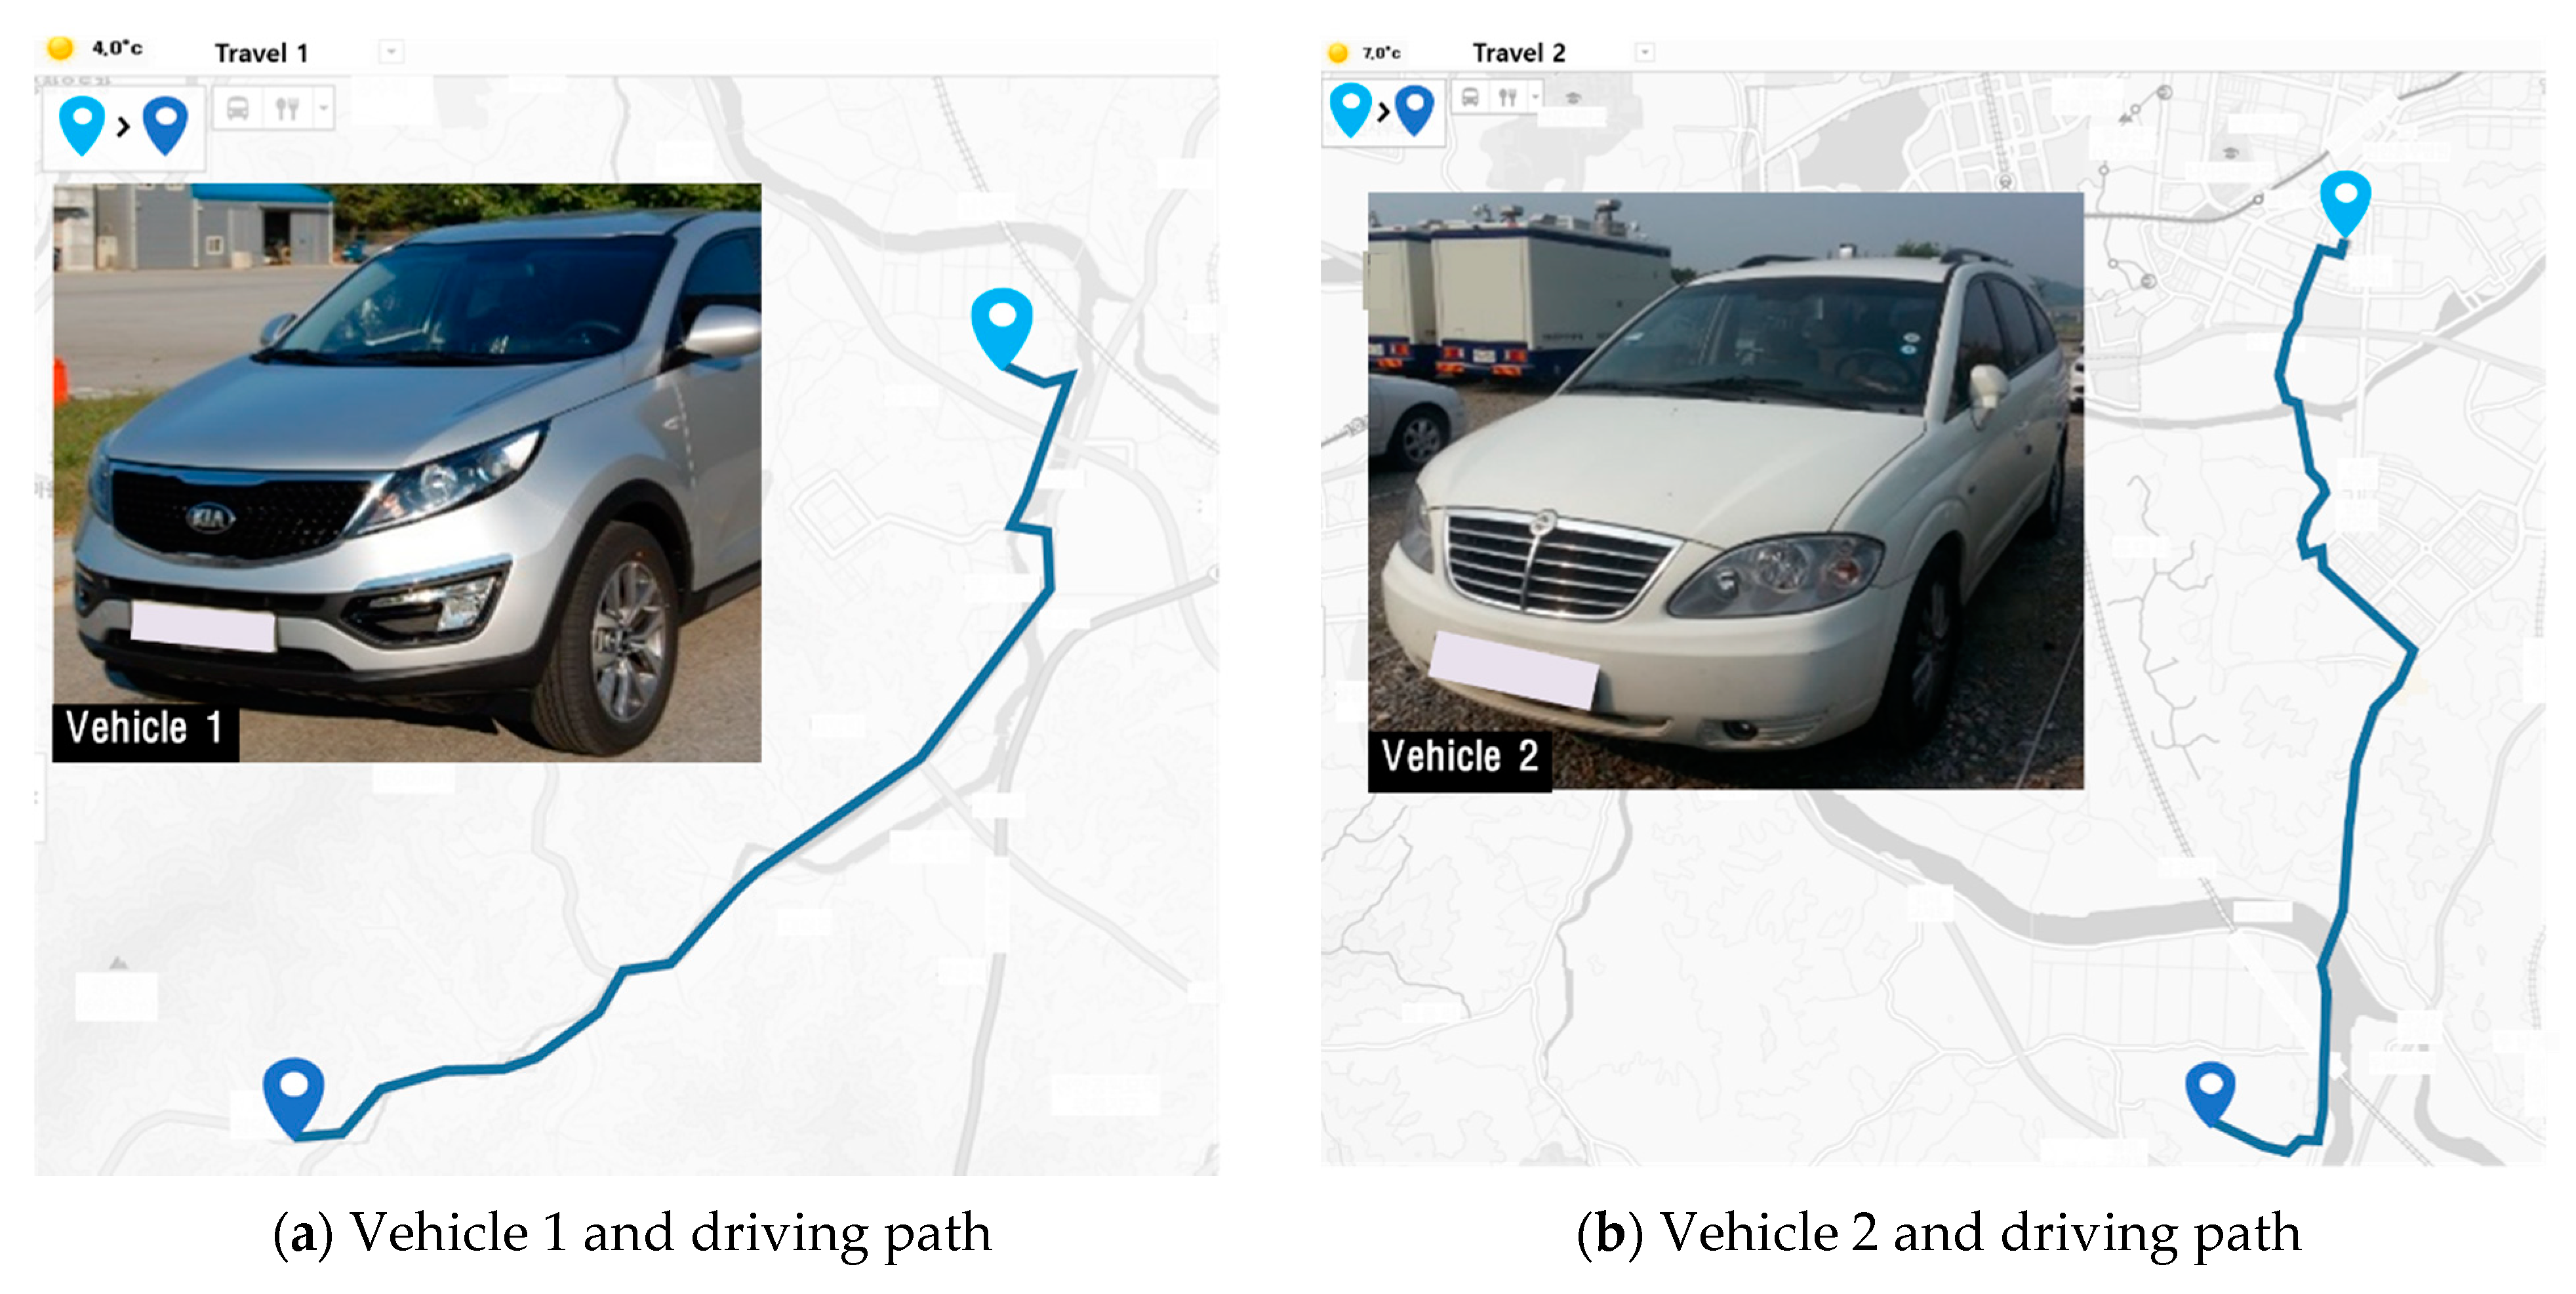Toggle restaurant icon in Travel 1 map
Image resolution: width=2576 pixels, height=1294 pixels.
coord(287,108)
